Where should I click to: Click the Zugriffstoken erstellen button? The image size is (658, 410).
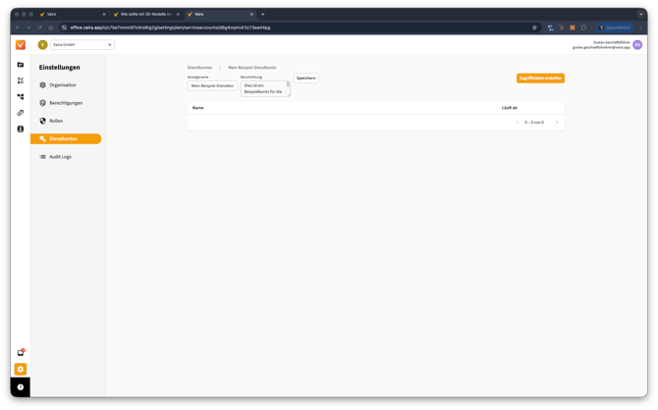coord(540,77)
